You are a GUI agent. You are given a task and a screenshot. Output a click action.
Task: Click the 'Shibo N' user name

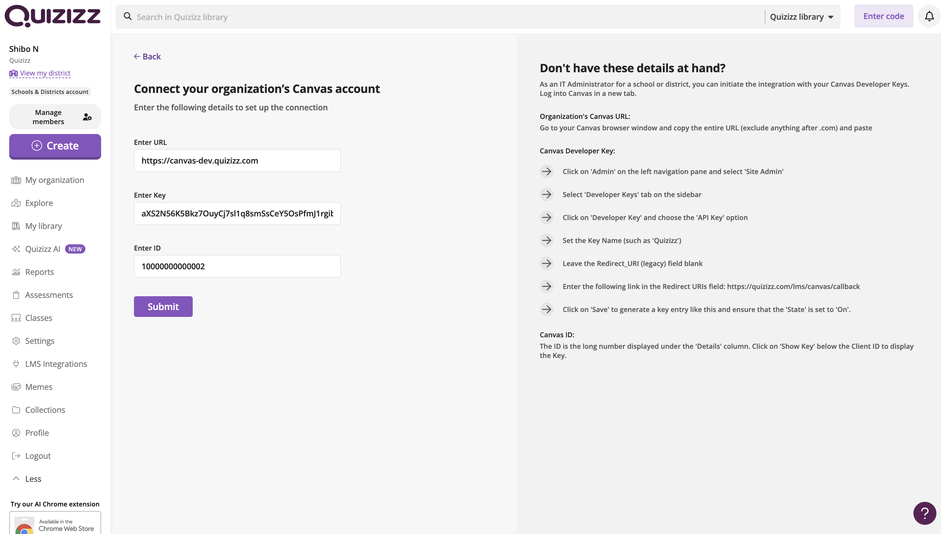(24, 49)
